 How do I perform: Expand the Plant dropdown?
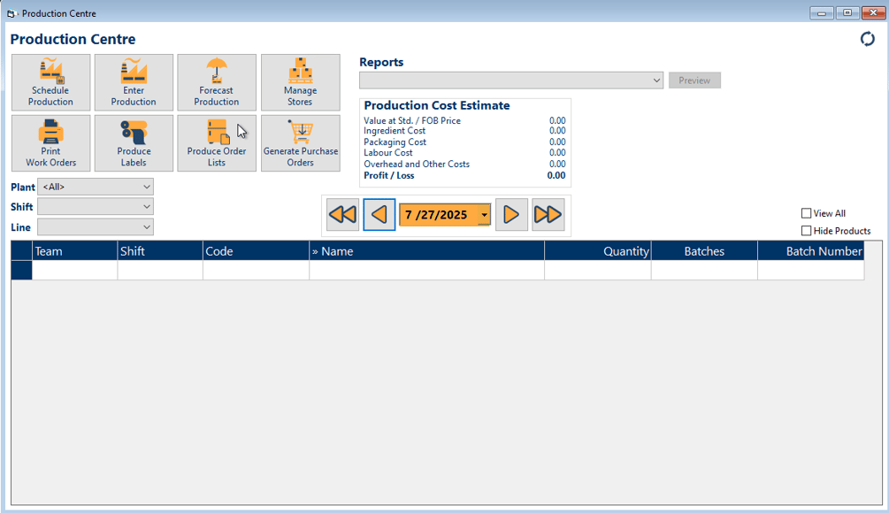(x=96, y=187)
